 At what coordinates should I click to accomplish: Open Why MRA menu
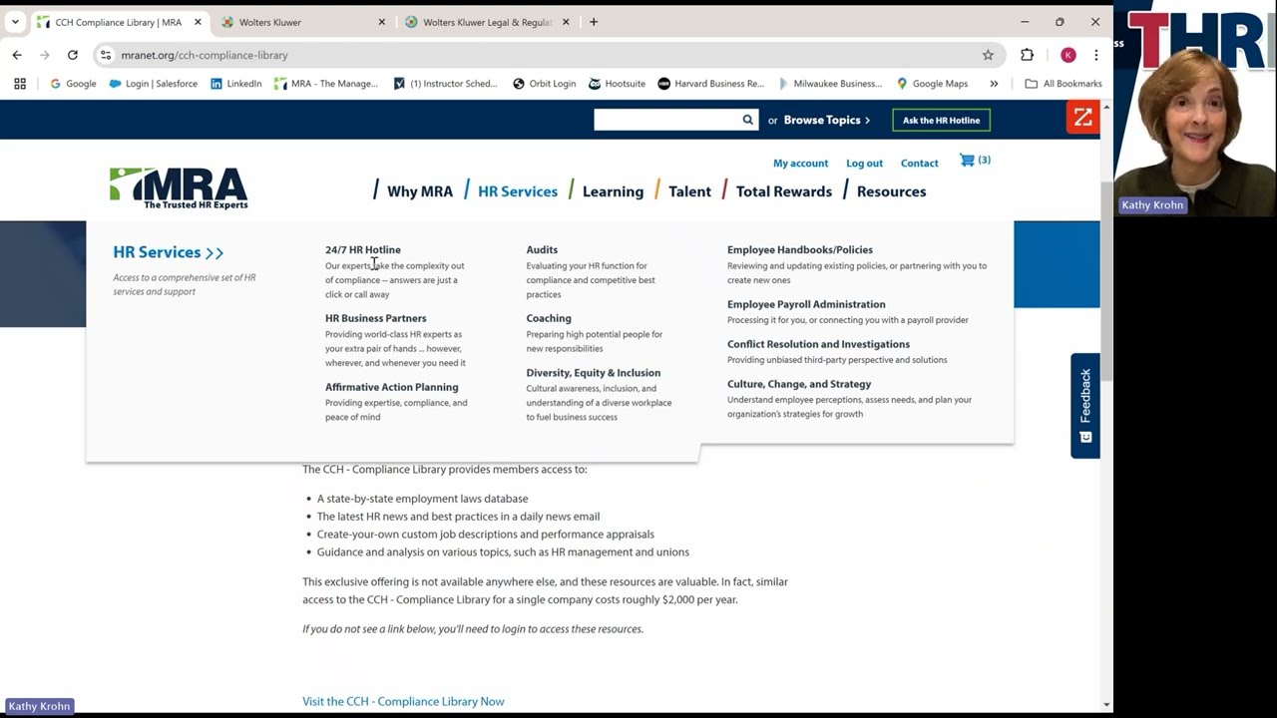point(419,191)
